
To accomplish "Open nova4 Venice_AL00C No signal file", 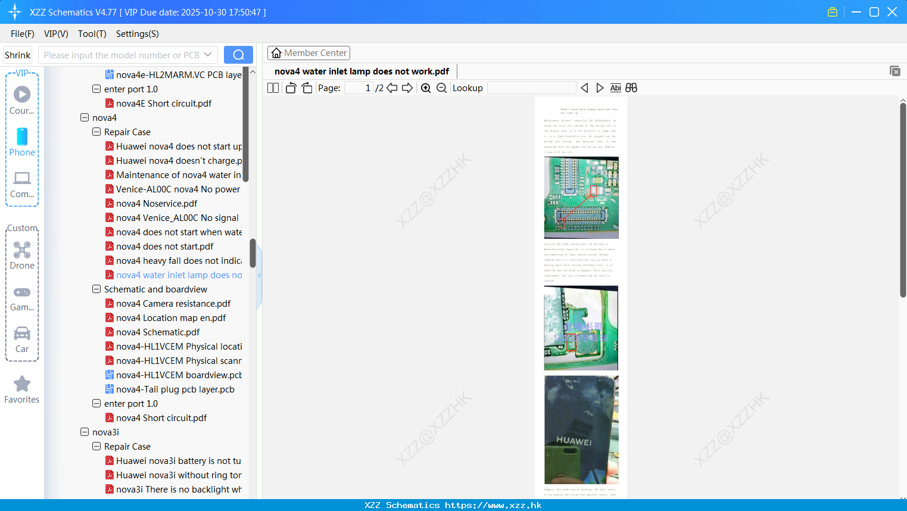I will (x=177, y=217).
